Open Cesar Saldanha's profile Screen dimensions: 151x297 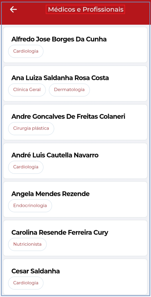(x=75, y=276)
